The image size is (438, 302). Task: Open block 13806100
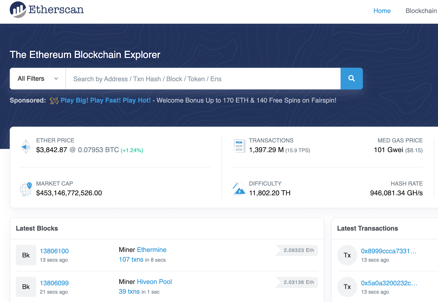coord(54,251)
